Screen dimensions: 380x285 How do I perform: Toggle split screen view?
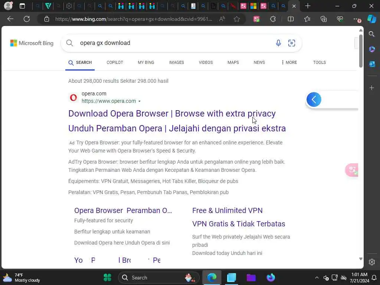coord(291,19)
